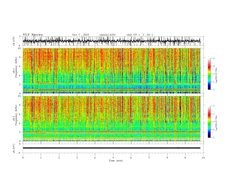Click time axis tick label '5'
The image size is (229, 177).
point(113,158)
